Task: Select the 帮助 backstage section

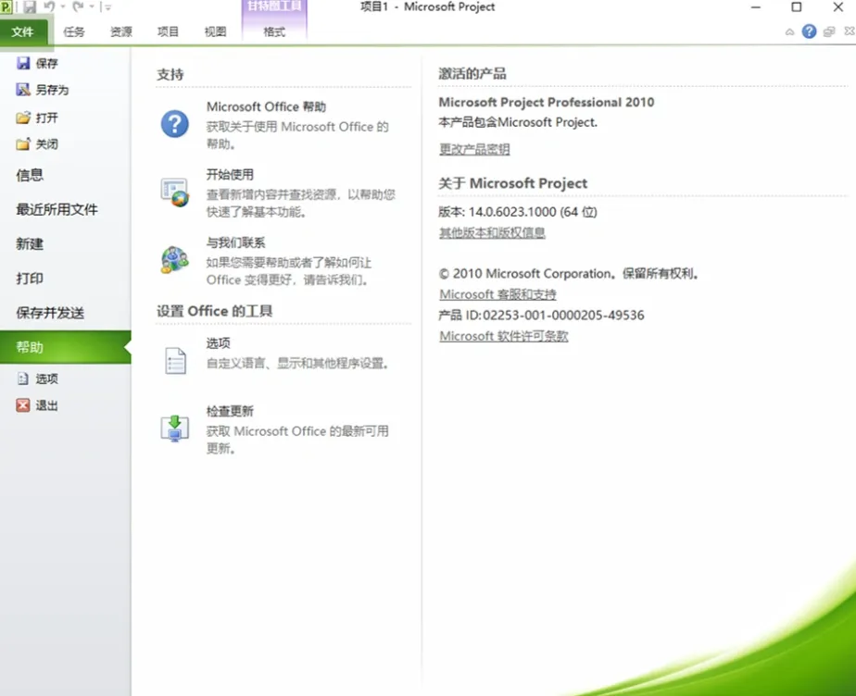Action: [x=66, y=347]
